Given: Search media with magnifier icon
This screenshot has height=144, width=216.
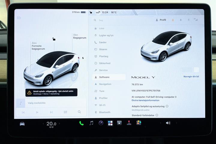Looking at the screenshot, I should point(79,112).
